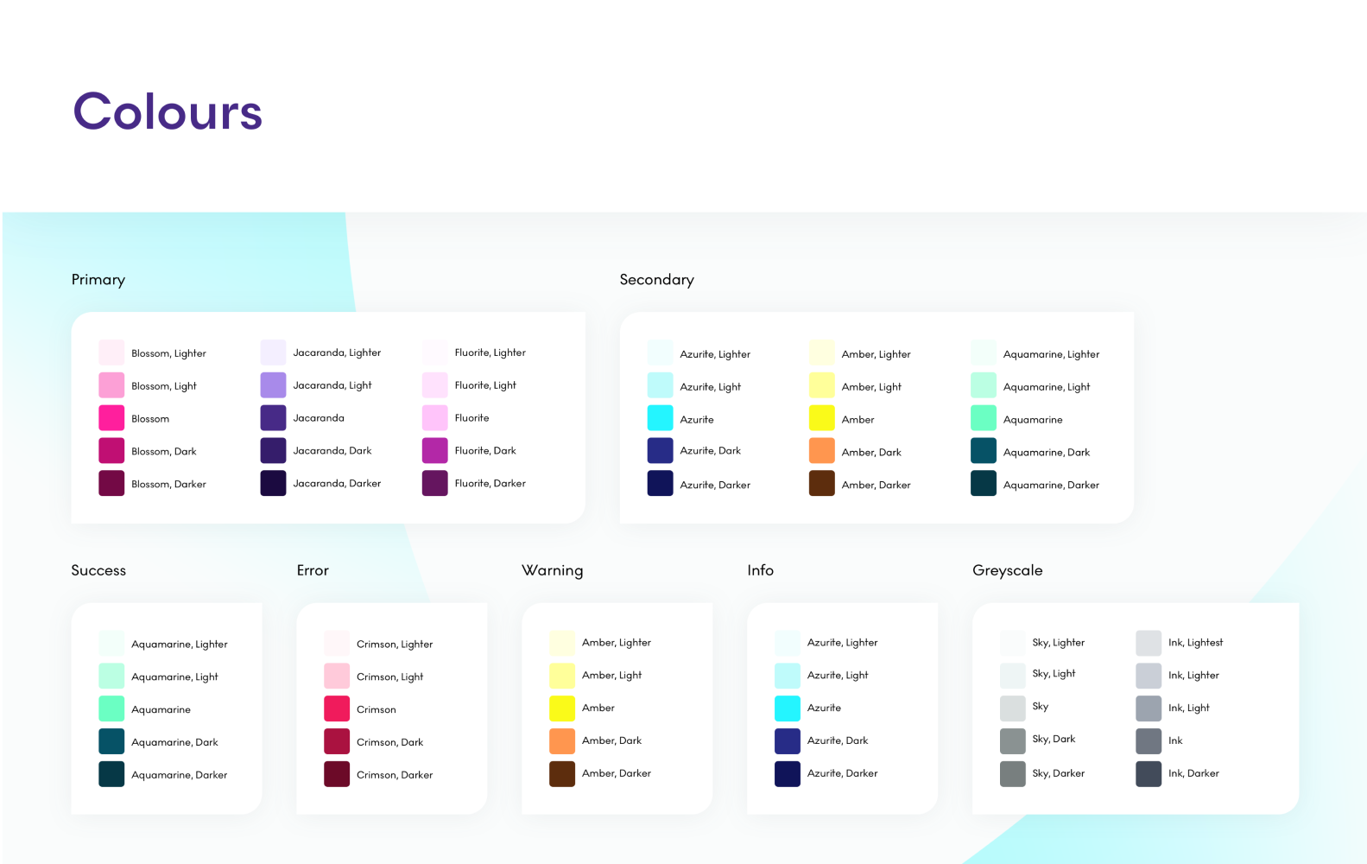This screenshot has height=864, width=1367.
Task: Choose the base Crimson red swatch
Action: coord(337,708)
